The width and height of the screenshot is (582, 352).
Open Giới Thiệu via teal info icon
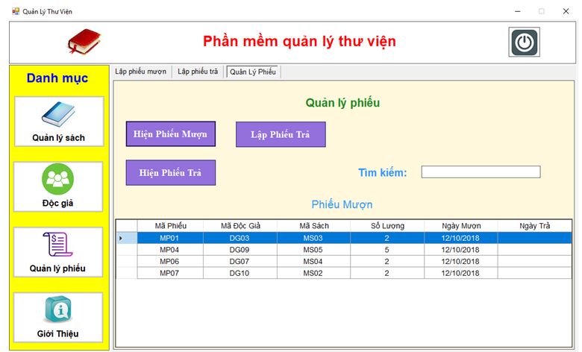tap(58, 309)
